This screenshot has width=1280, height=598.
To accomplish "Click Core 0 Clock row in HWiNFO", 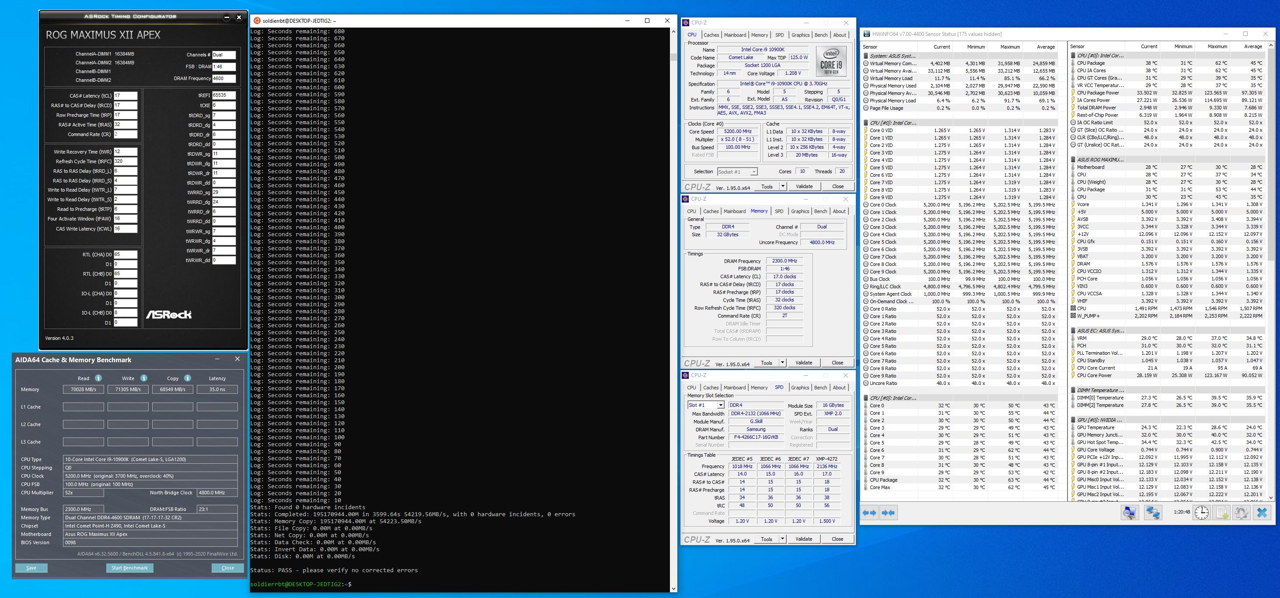I will (960, 205).
